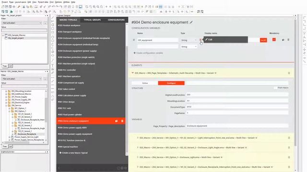Click the round icon next to Off_equipment trash
Image resolution: width=307 pixels, height=172 pixels.
coord(283,40)
